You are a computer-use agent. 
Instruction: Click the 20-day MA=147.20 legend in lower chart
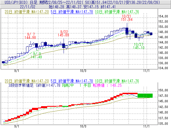click(x=27, y=81)
